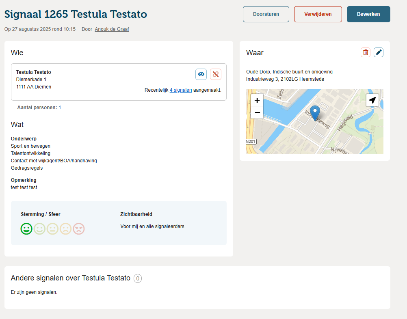The image size is (407, 319).
Task: Click the Testula Testato name in card
Action: coord(34,72)
